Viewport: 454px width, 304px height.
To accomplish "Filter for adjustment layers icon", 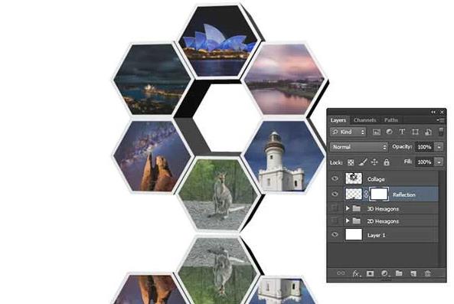I will (390, 132).
